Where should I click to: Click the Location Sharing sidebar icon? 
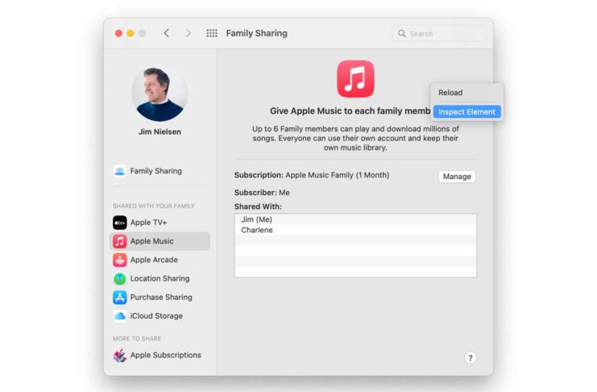pos(119,278)
